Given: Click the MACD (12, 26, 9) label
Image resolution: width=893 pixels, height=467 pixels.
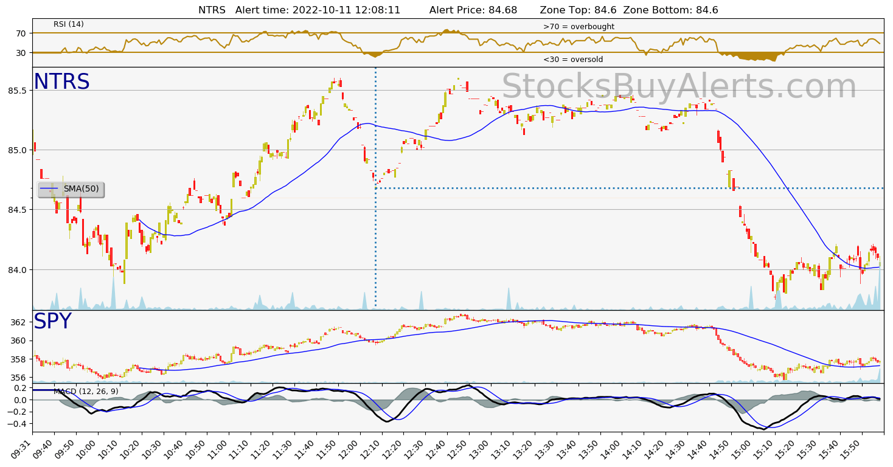Looking at the screenshot, I should click(86, 391).
